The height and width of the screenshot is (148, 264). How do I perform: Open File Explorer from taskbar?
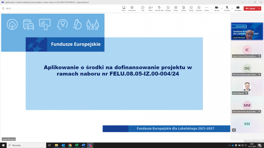click(x=57, y=145)
